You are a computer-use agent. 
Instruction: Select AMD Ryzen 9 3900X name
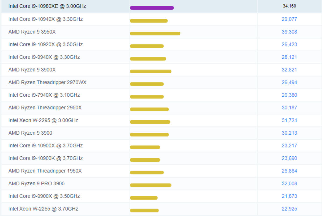point(32,70)
